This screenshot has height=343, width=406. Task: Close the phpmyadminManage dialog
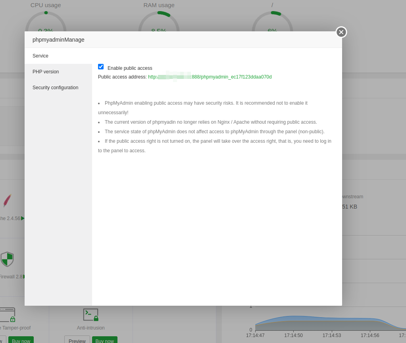click(x=341, y=32)
